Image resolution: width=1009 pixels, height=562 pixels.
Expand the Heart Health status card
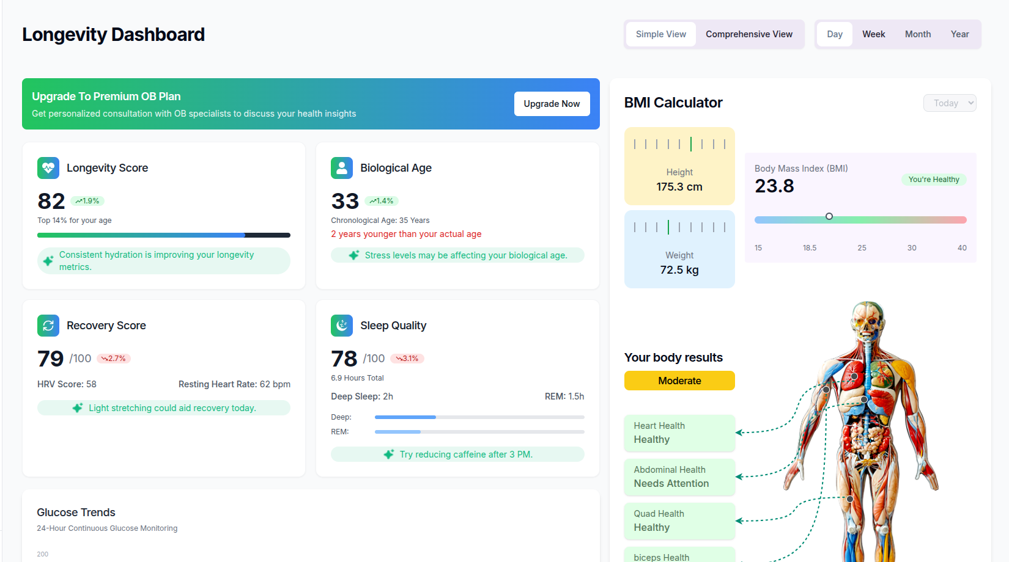(679, 432)
